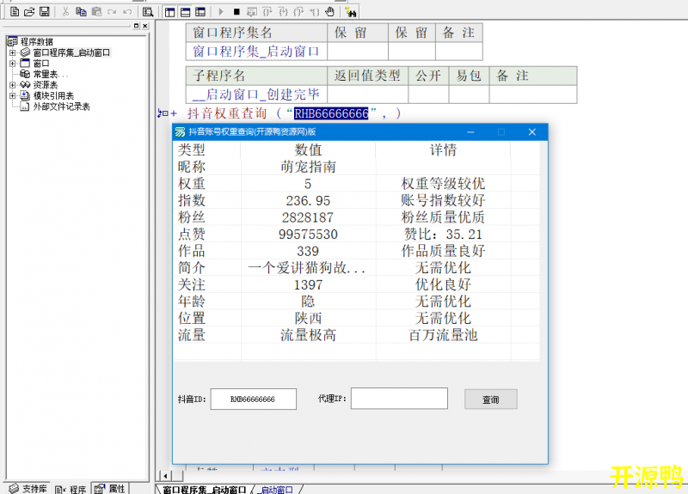The image size is (688, 494).
Task: Click the Run play triangle icon
Action: (221, 12)
